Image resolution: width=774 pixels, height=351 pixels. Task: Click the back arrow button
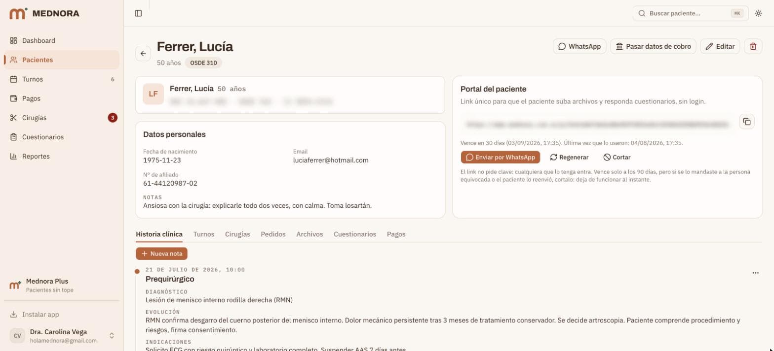click(x=143, y=54)
